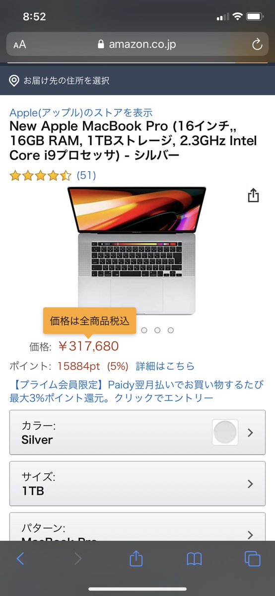The height and width of the screenshot is (596, 275).
Task: Tap the location pin delivery icon
Action: [14, 81]
